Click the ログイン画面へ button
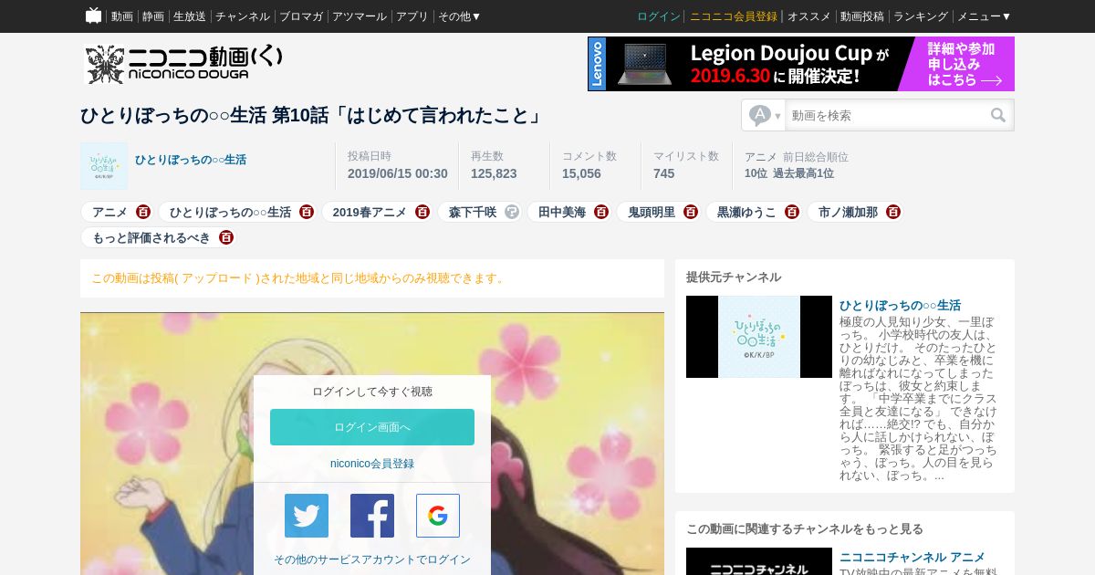Screen dimensions: 1095x575 click(x=372, y=427)
